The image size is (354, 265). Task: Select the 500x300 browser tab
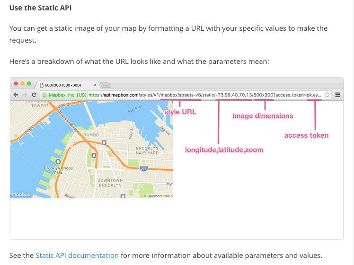tap(67, 85)
